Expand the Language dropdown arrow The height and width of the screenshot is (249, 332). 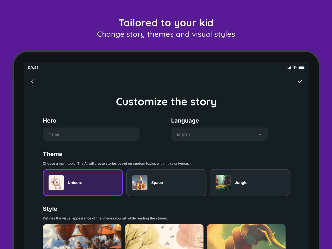(260, 135)
